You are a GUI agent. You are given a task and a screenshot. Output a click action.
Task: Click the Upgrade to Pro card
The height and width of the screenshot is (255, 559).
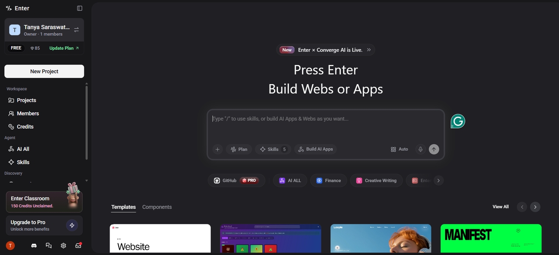44,225
